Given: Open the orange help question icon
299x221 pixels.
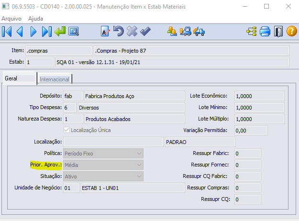Looking at the screenshot, I should (292, 32).
